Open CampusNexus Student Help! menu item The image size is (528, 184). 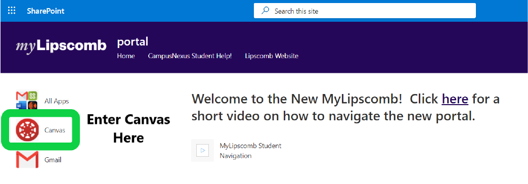tap(190, 56)
